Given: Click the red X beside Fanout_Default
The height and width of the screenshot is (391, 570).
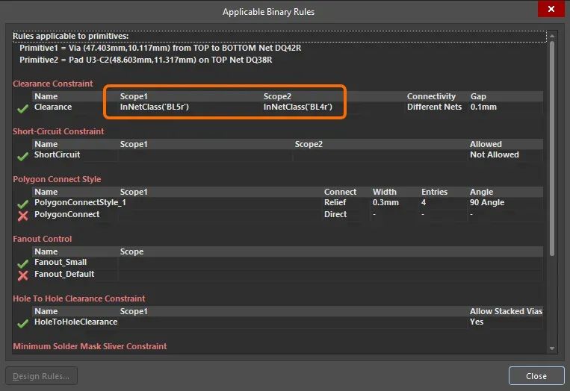Looking at the screenshot, I should point(23,275).
